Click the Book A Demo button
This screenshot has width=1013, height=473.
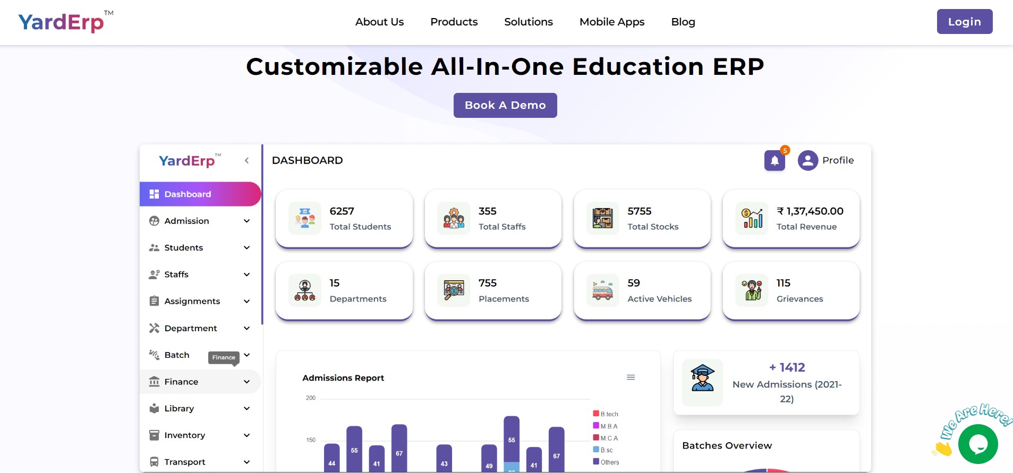click(x=505, y=105)
